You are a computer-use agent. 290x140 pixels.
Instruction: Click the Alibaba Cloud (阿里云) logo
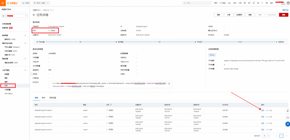click(x=13, y=3)
